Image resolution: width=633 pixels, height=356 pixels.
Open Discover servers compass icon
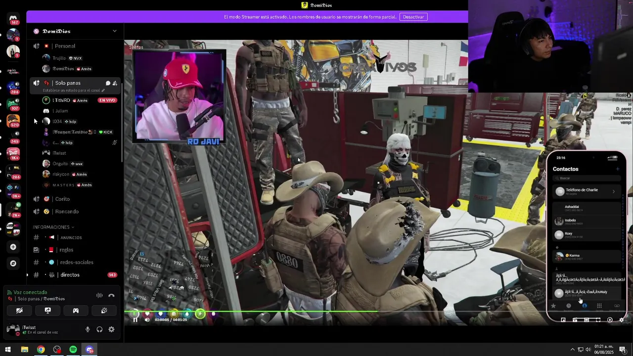tap(13, 264)
